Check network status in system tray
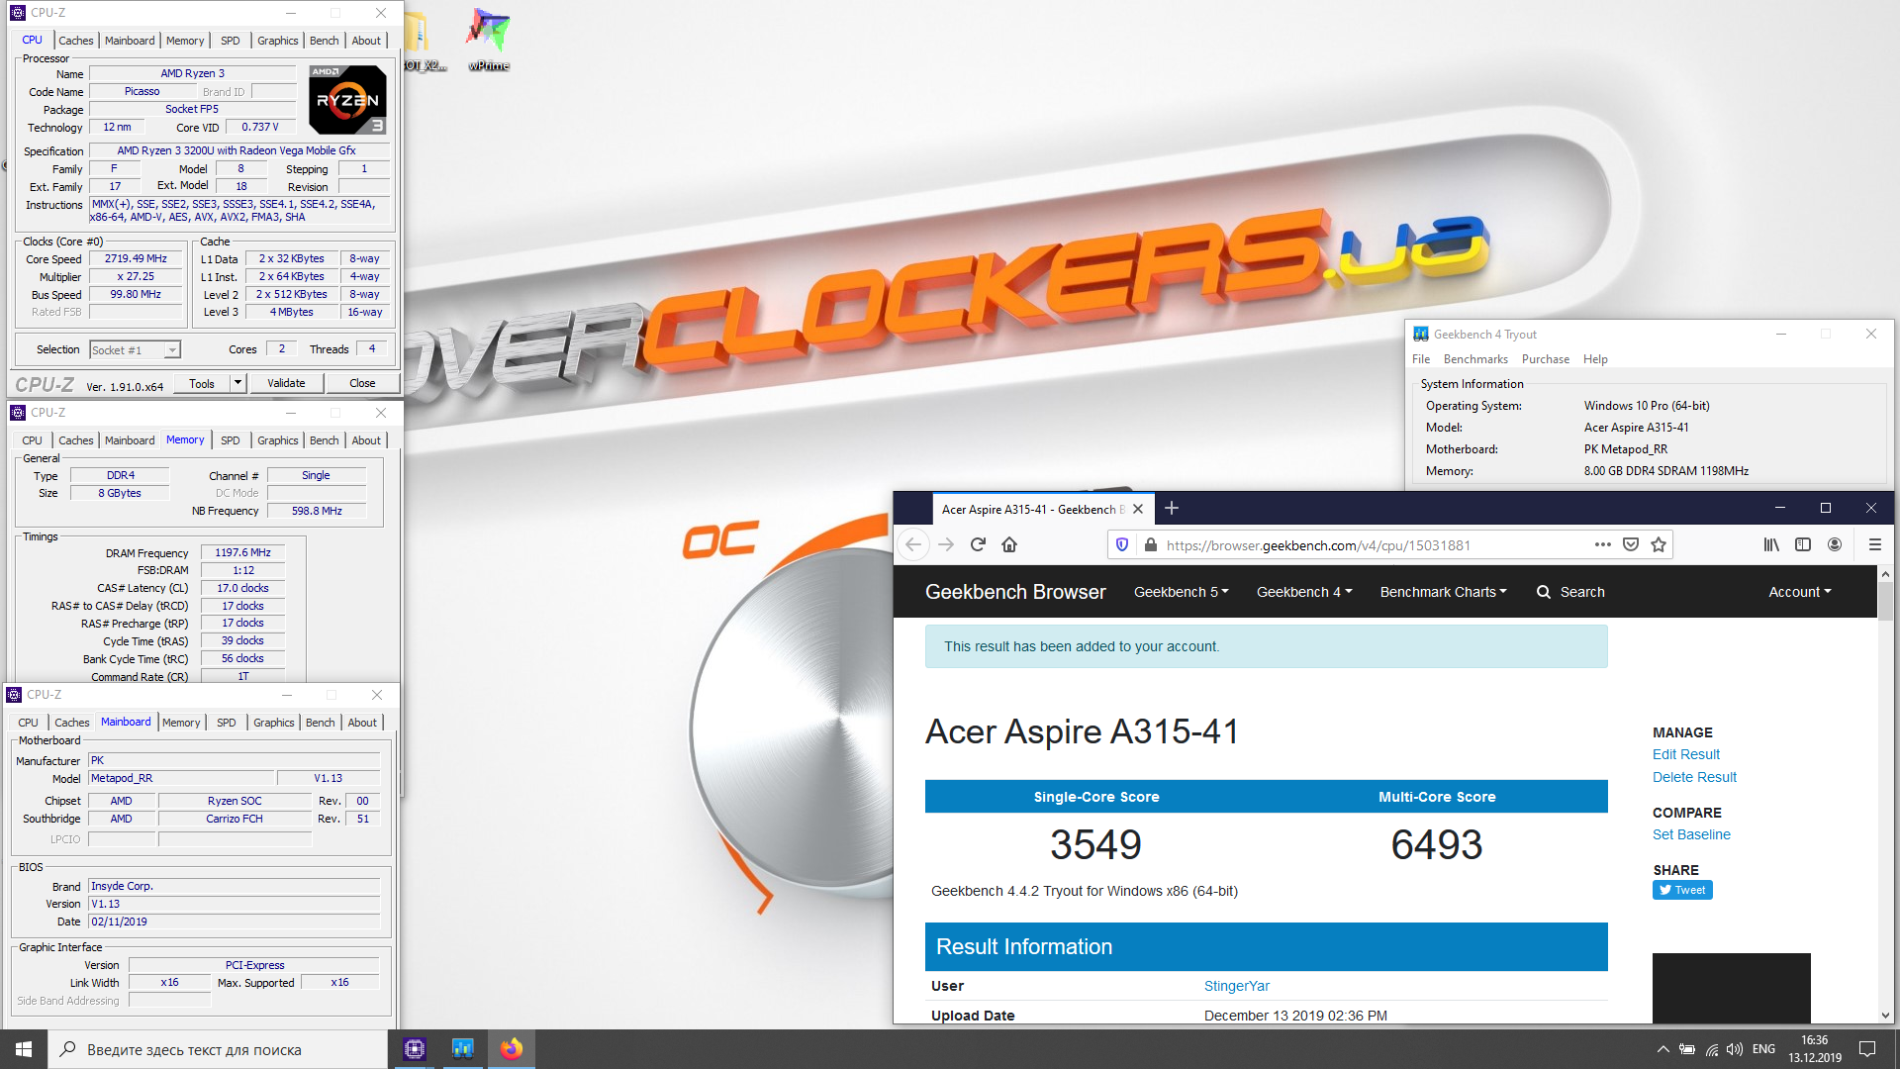This screenshot has width=1900, height=1069. tap(1712, 1049)
